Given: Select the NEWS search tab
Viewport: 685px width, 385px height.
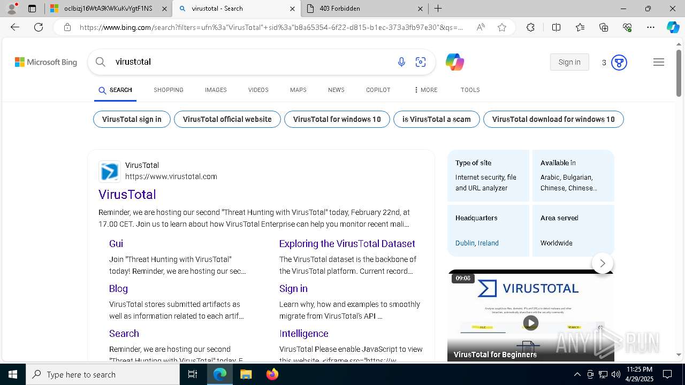Looking at the screenshot, I should click(336, 90).
